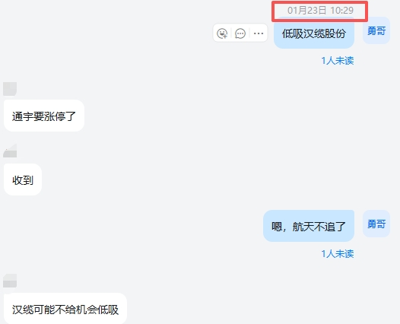The width and height of the screenshot is (400, 324).
Task: View 1人未读 under 低吸汉缆股份
Action: pos(338,61)
